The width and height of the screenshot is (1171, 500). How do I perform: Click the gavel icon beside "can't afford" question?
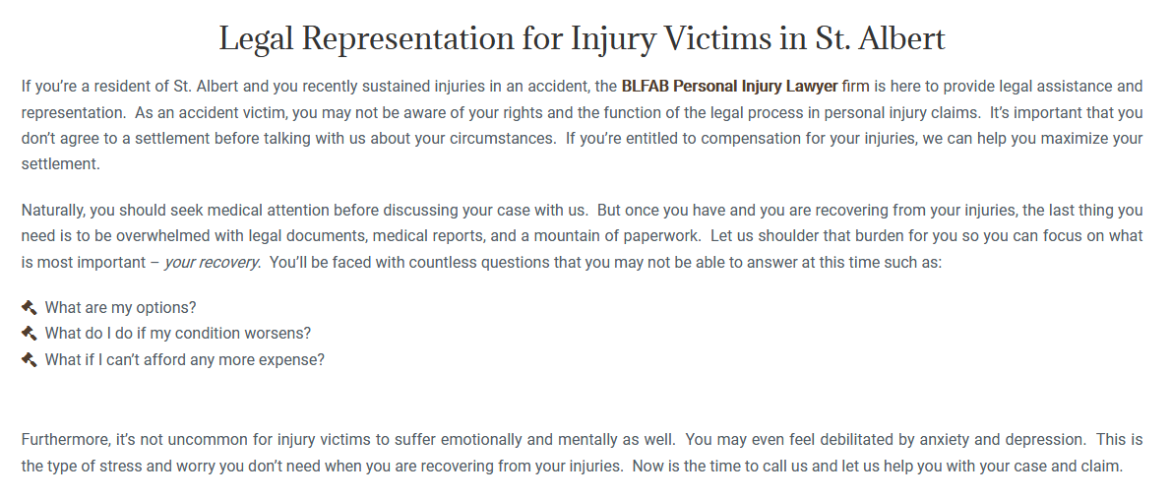tap(29, 359)
